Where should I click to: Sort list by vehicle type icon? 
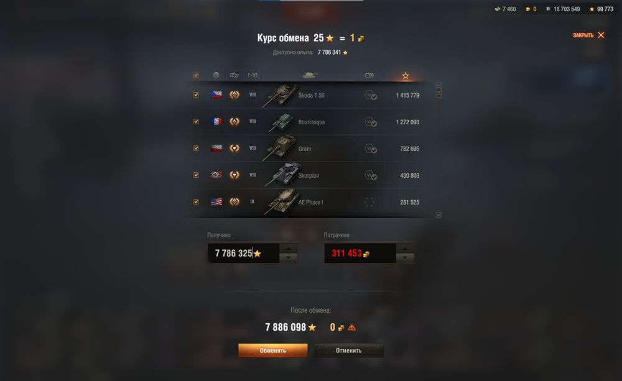(234, 75)
